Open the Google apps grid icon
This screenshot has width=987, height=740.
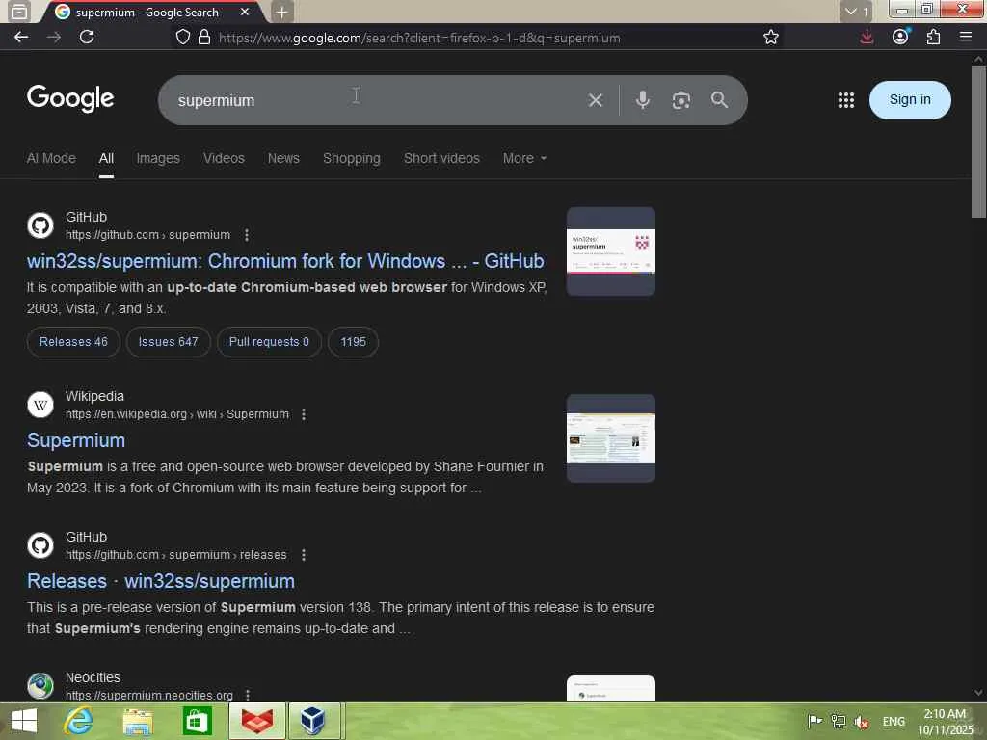[x=846, y=100]
